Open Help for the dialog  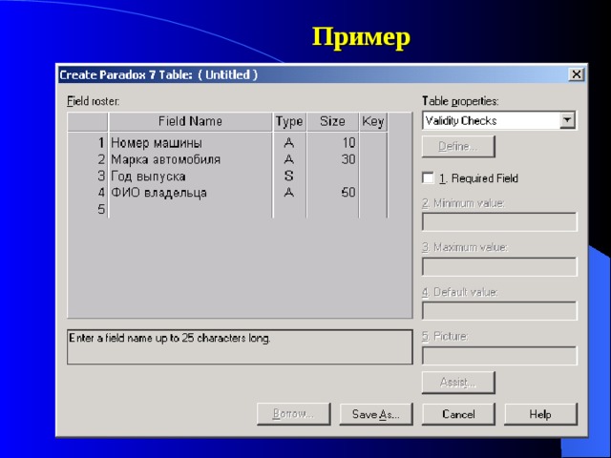click(x=540, y=413)
